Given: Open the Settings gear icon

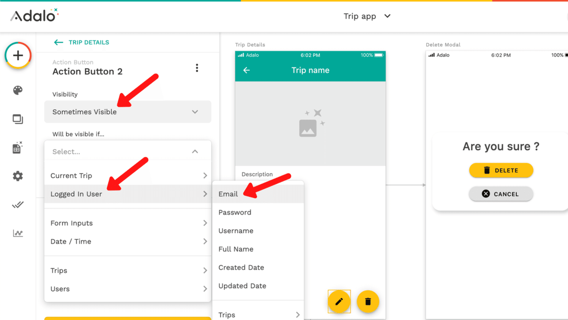Looking at the screenshot, I should point(18,176).
